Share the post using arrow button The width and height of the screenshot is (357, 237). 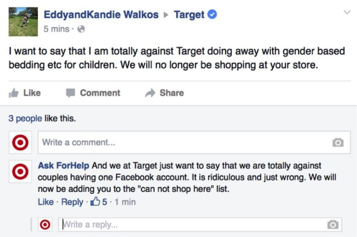tap(165, 93)
